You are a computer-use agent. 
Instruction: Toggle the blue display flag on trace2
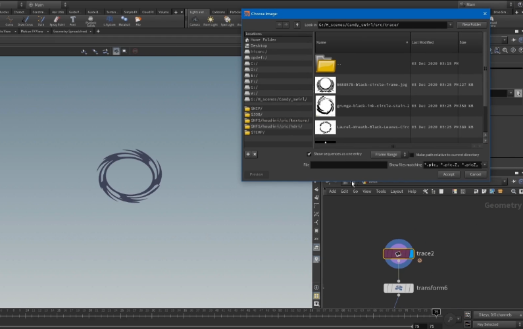(412, 253)
